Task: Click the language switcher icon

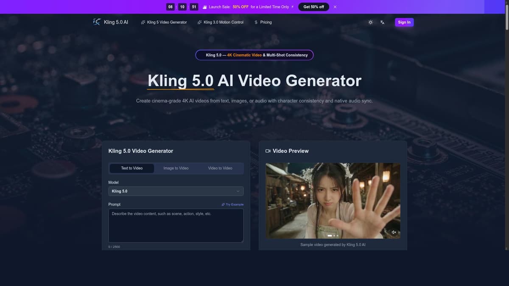Action: click(x=382, y=22)
